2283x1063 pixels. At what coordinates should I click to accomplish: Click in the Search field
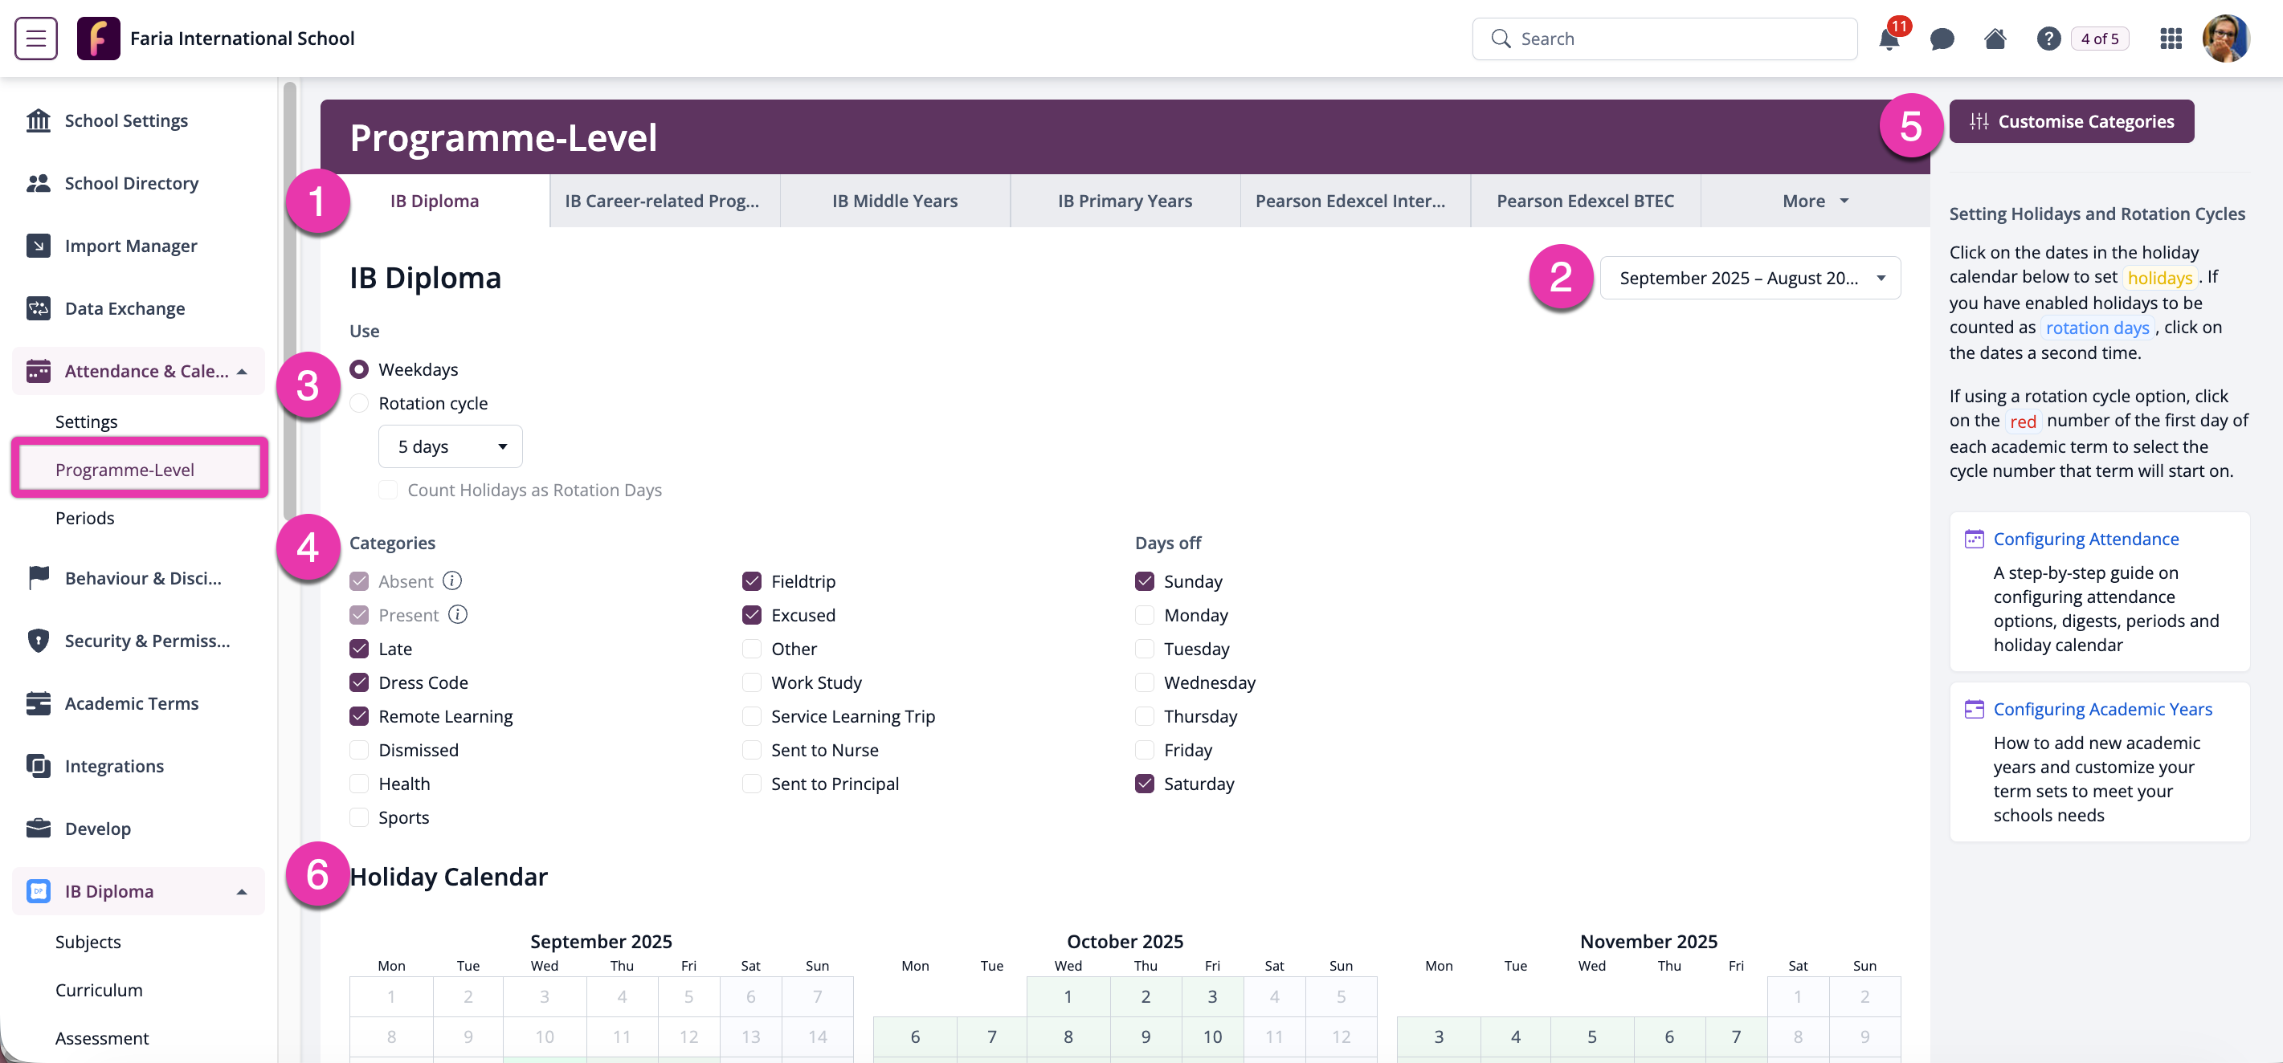click(x=1664, y=39)
